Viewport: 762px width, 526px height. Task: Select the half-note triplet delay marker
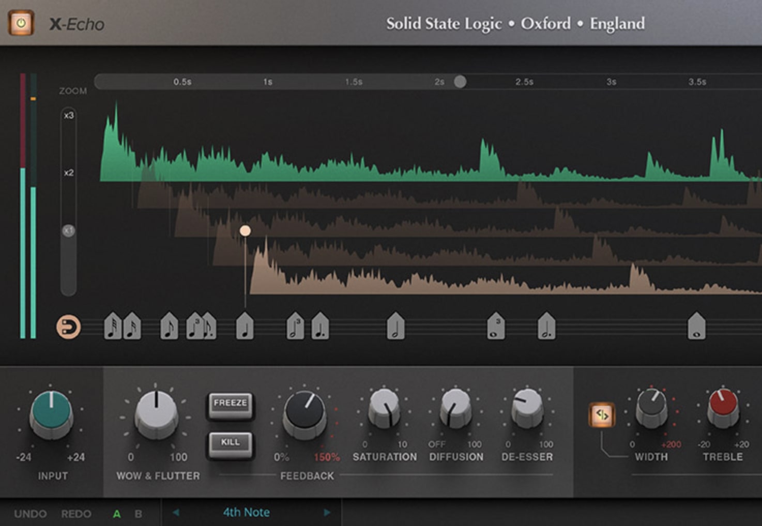295,326
